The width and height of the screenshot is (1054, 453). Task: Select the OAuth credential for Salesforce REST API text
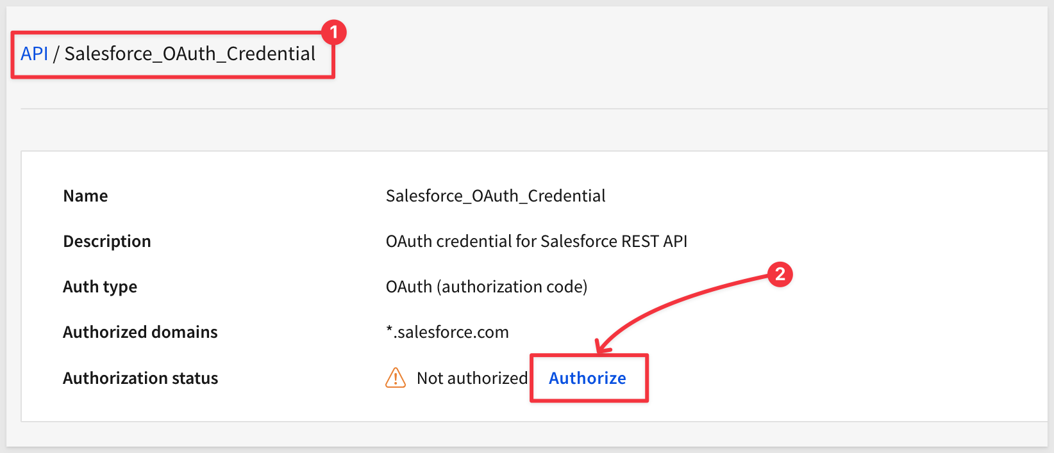536,241
